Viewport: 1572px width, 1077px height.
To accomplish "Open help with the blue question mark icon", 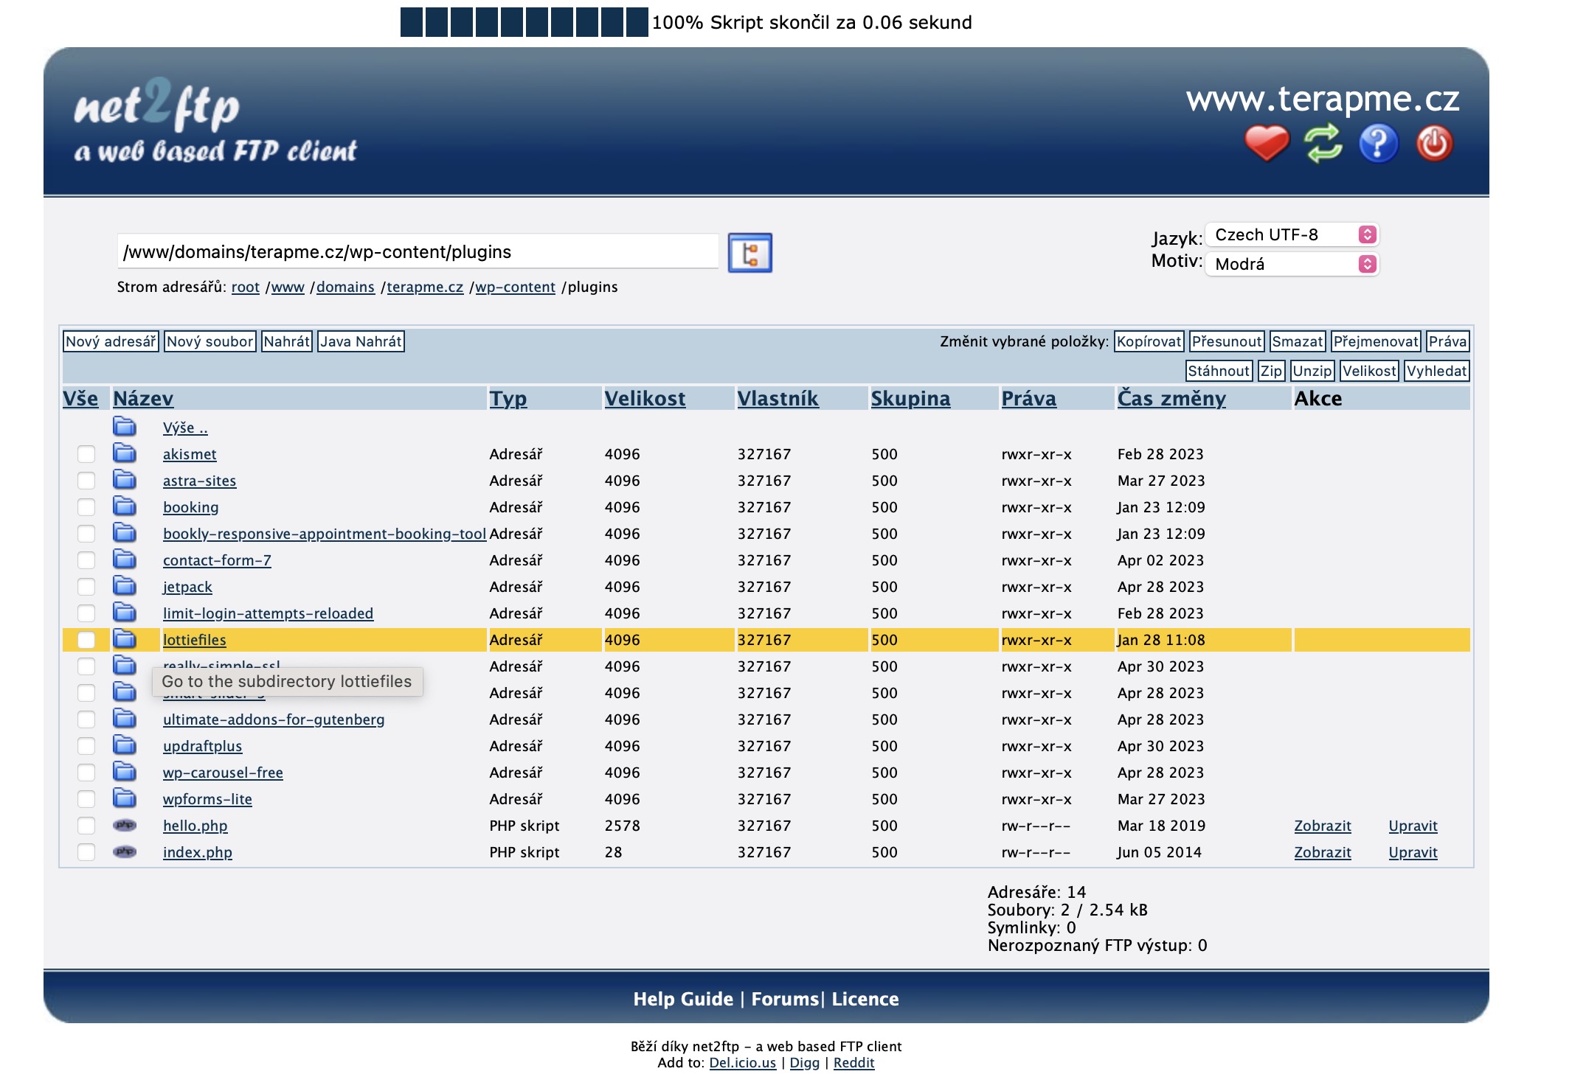I will click(x=1378, y=143).
